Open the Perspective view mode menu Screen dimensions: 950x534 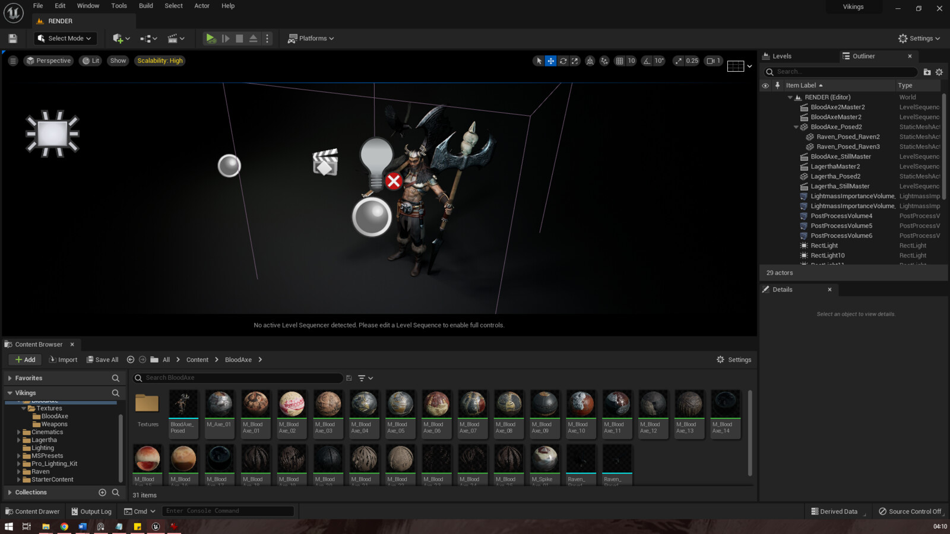click(48, 61)
